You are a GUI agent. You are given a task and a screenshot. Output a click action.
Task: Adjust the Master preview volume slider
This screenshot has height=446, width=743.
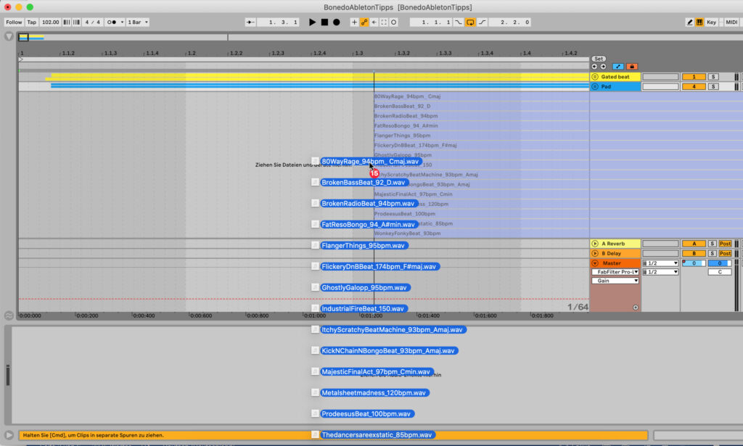click(720, 263)
